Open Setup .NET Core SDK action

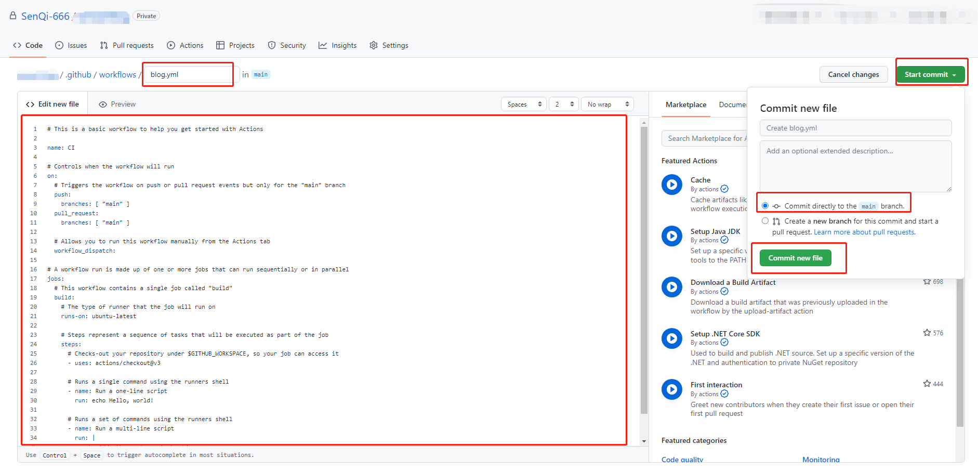coord(725,334)
